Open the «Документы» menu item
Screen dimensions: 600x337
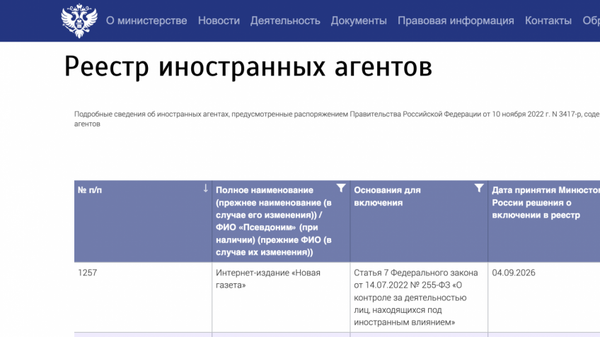pyautogui.click(x=359, y=20)
